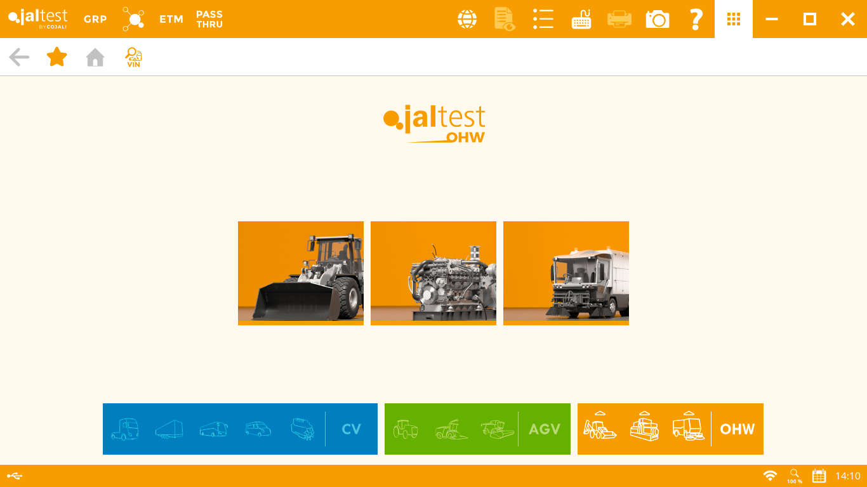Image resolution: width=867 pixels, height=487 pixels.
Task: Select the street sweeper vehicle thumbnail
Action: (x=566, y=273)
